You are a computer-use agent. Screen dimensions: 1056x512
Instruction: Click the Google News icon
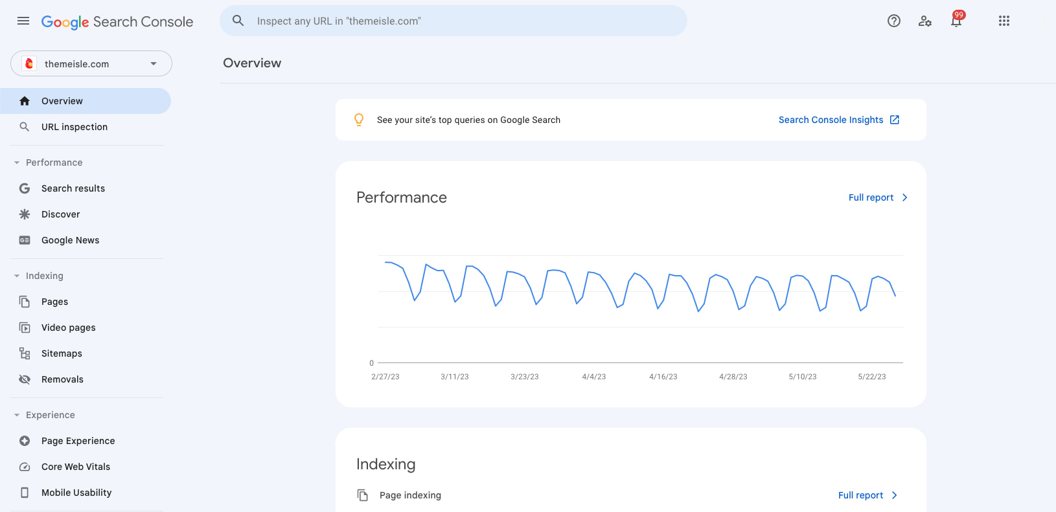coord(25,240)
